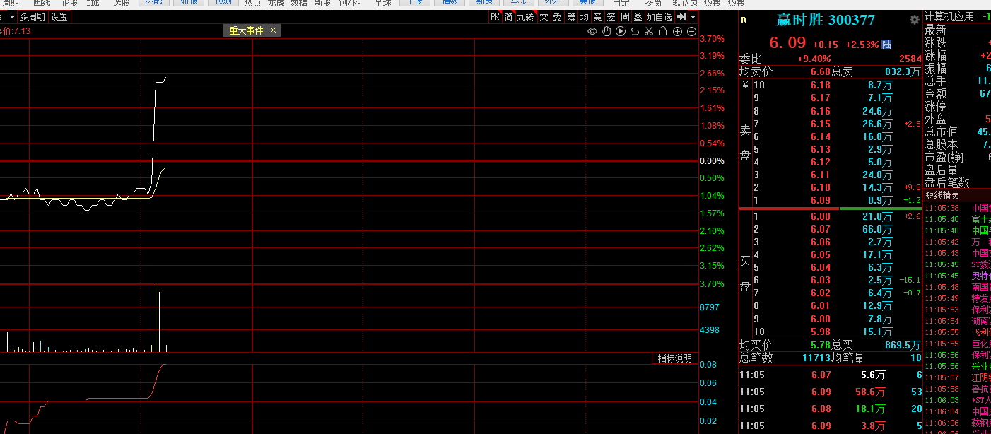Toggle the eye visibility icon above chart
This screenshot has width=991, height=434.
click(592, 31)
